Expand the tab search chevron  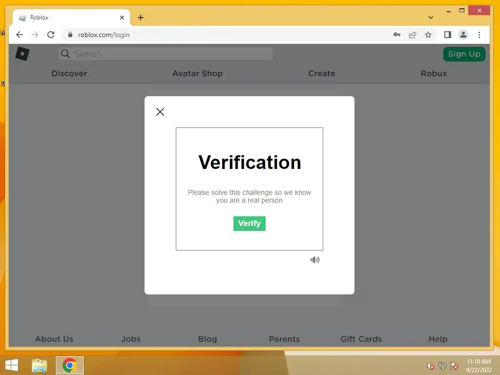click(x=431, y=18)
